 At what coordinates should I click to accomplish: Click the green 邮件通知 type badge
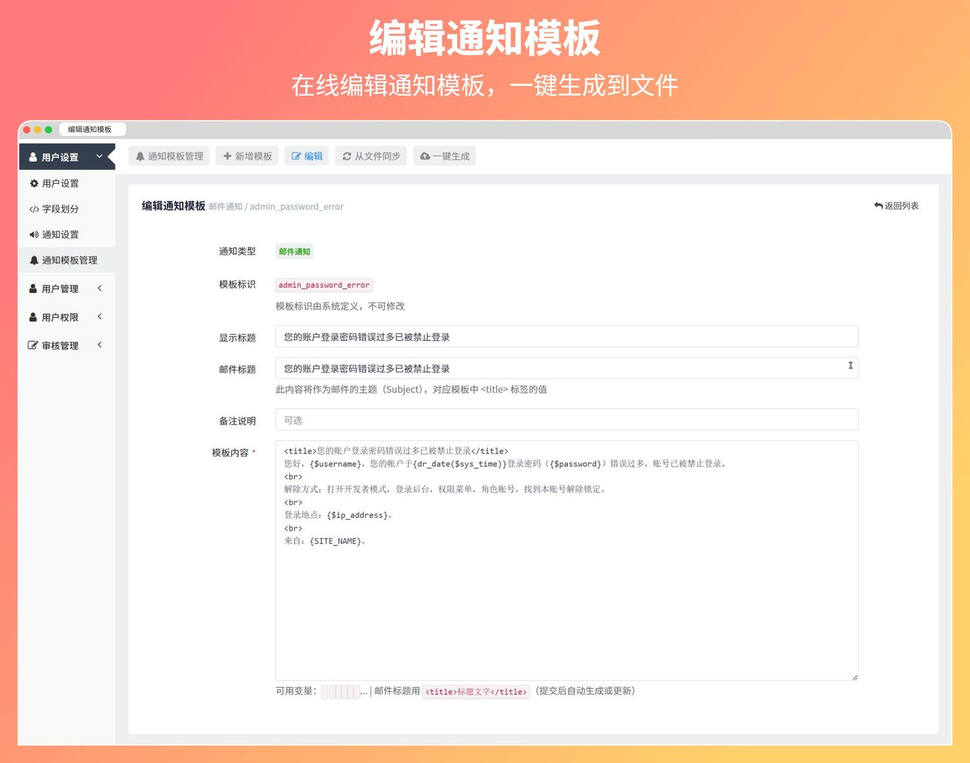294,252
